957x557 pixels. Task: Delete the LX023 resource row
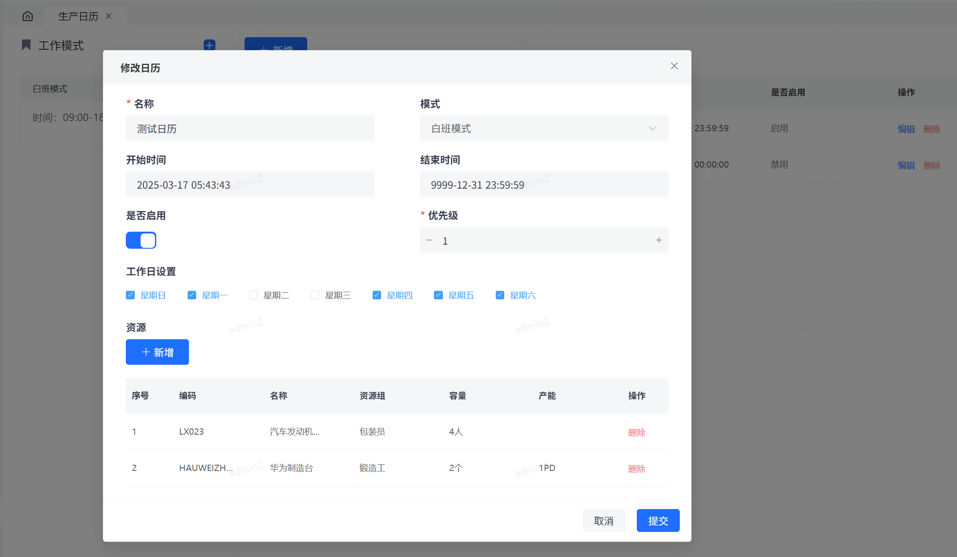pyautogui.click(x=636, y=432)
